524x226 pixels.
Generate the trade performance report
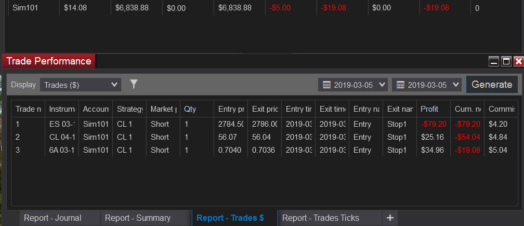pos(492,85)
